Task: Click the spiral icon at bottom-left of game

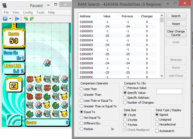Action: pos(14,120)
